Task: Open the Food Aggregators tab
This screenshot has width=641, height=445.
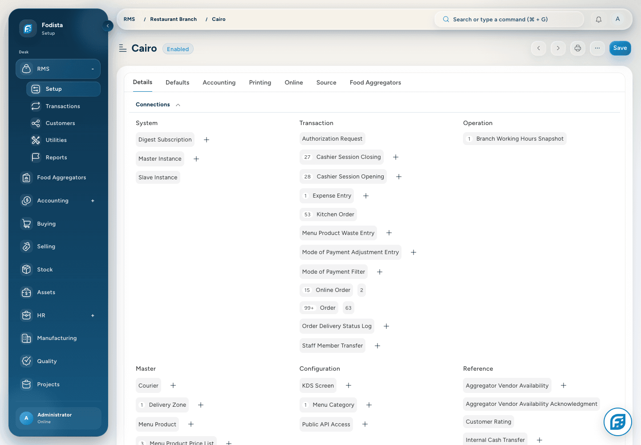Action: coord(375,83)
